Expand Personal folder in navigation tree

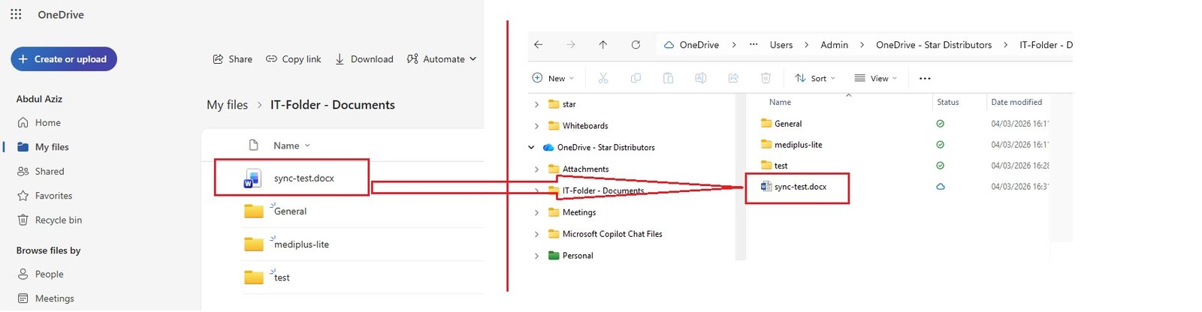click(536, 256)
